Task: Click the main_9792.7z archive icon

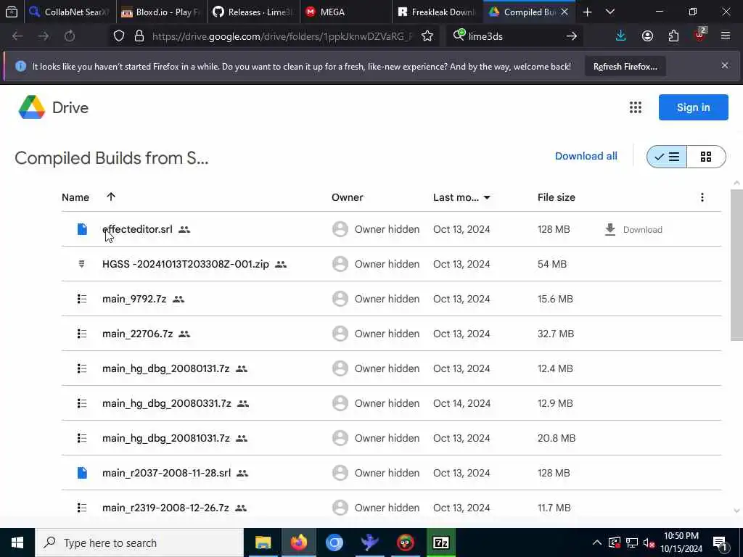Action: (82, 299)
